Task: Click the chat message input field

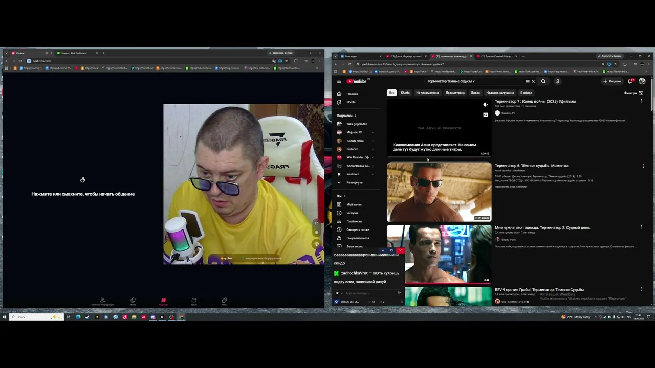Action: coord(369,293)
